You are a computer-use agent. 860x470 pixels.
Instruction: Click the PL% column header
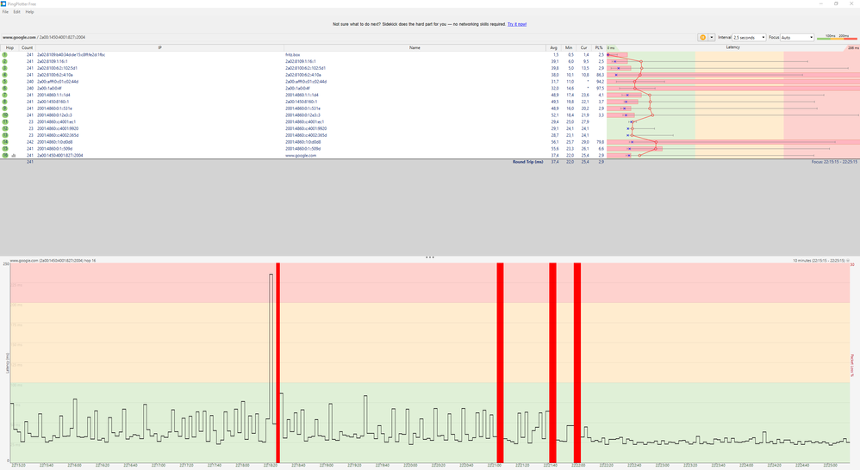599,47
